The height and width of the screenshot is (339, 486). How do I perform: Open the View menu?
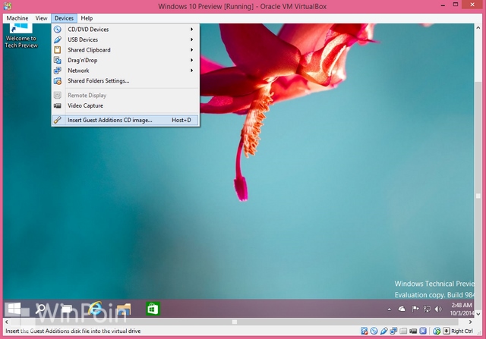[x=41, y=18]
